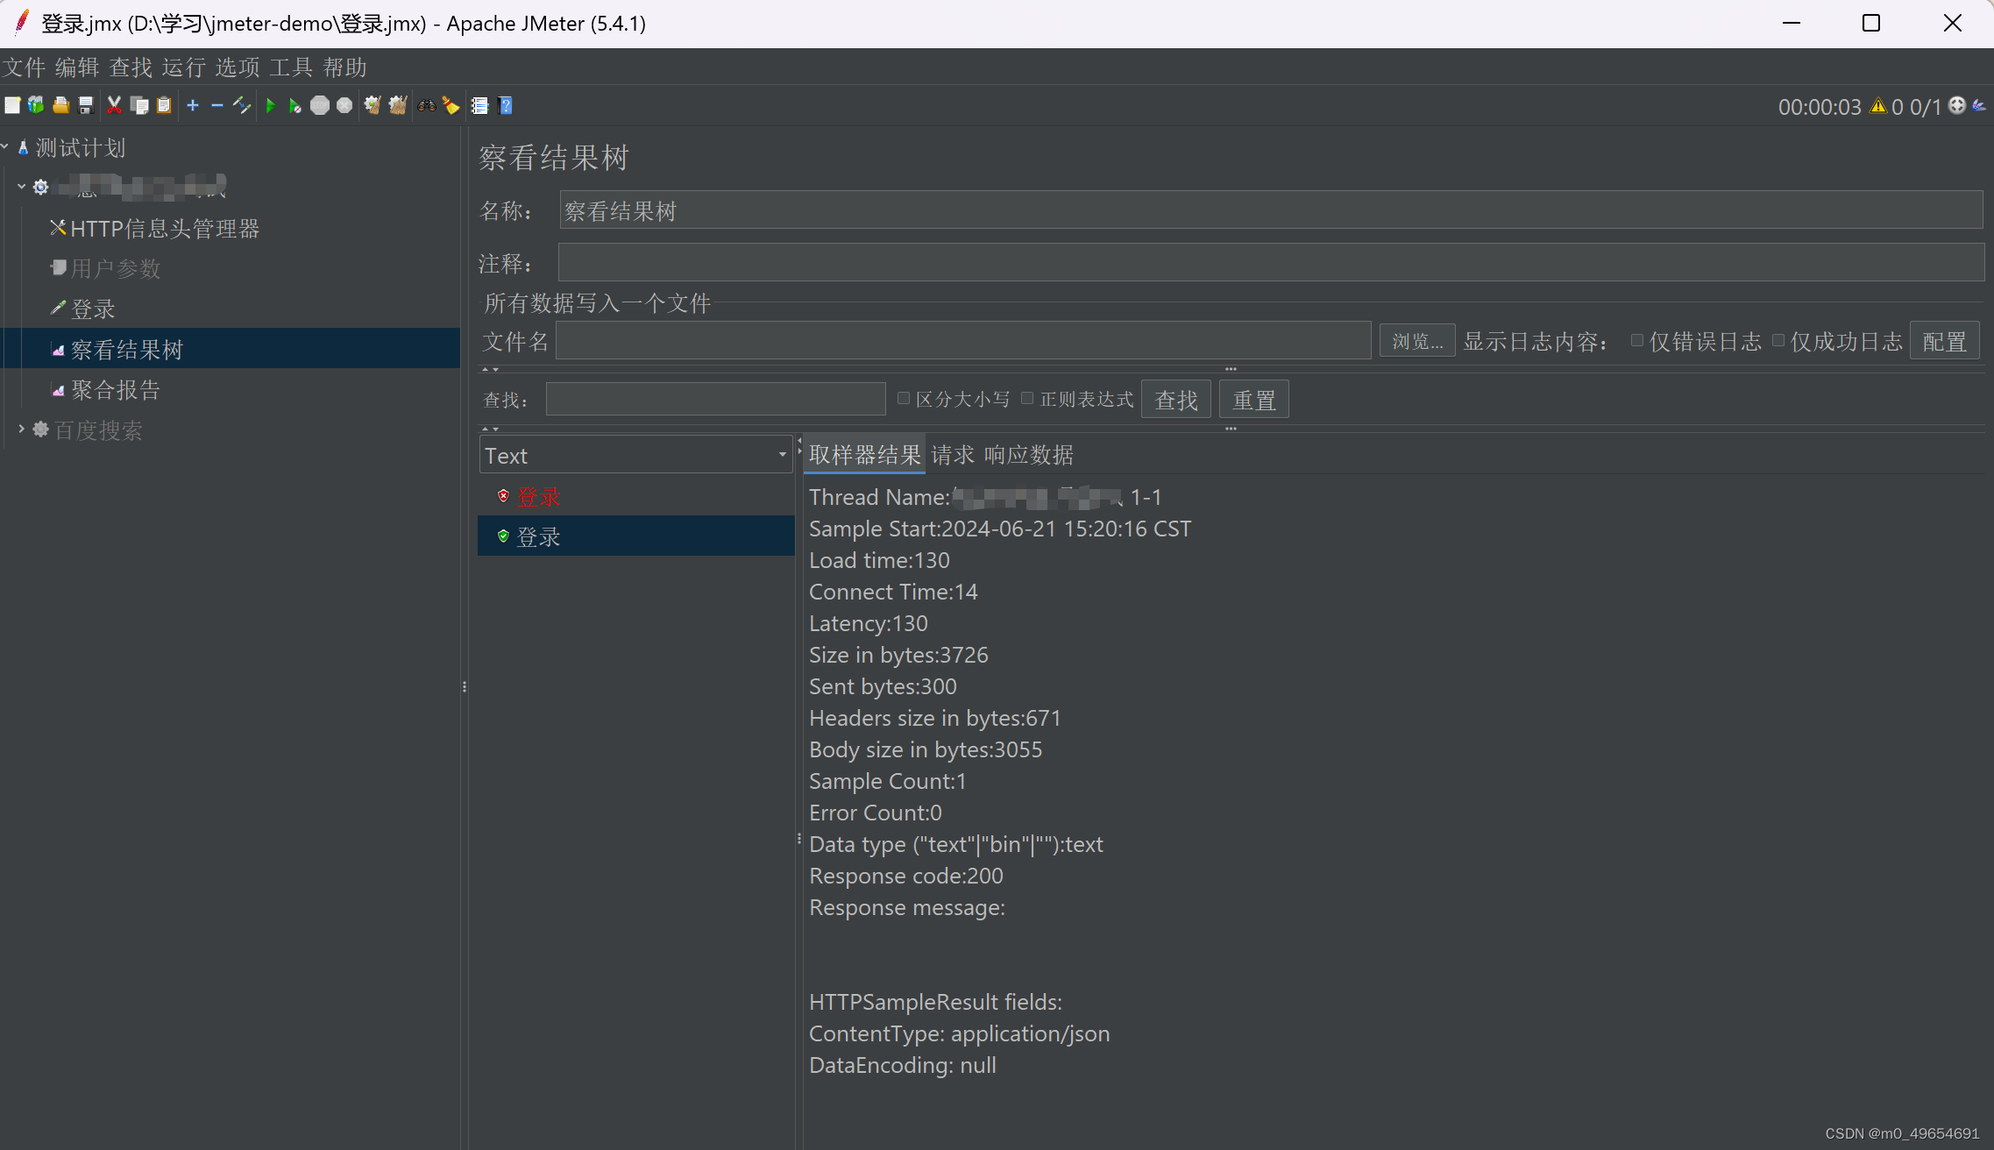
Task: Click the blue plus Expand All icon
Action: coord(193,106)
